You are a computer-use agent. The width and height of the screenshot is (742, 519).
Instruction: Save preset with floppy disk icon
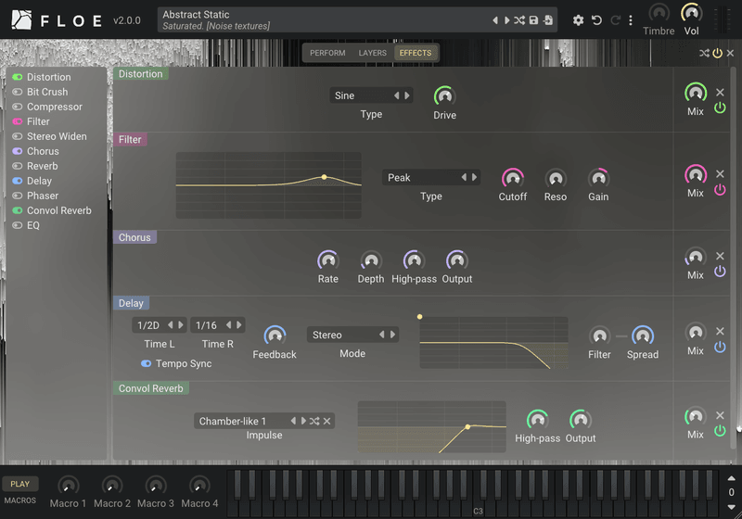pyautogui.click(x=533, y=20)
